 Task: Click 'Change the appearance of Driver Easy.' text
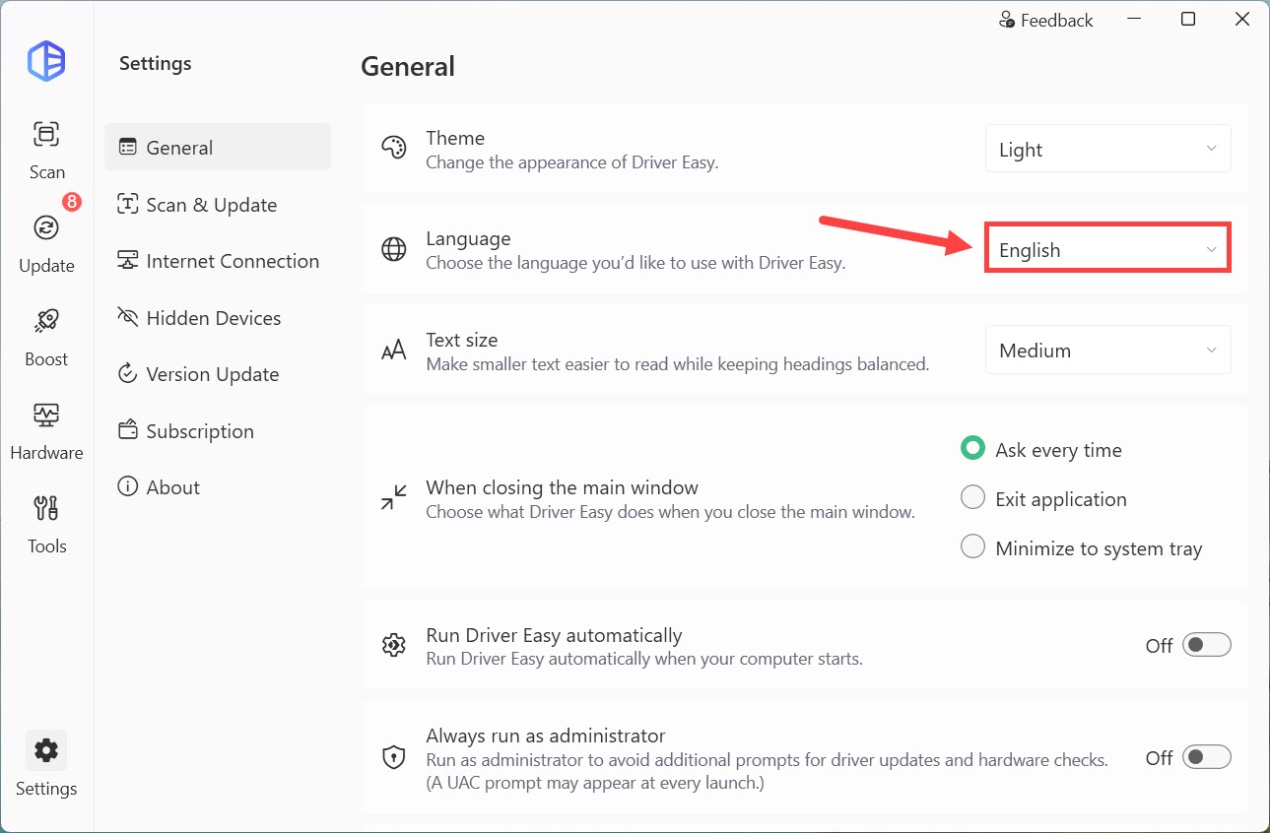[572, 162]
